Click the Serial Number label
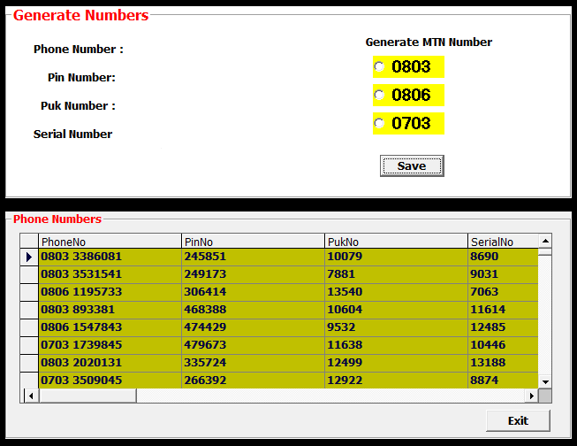The height and width of the screenshot is (446, 577). pyautogui.click(x=72, y=135)
